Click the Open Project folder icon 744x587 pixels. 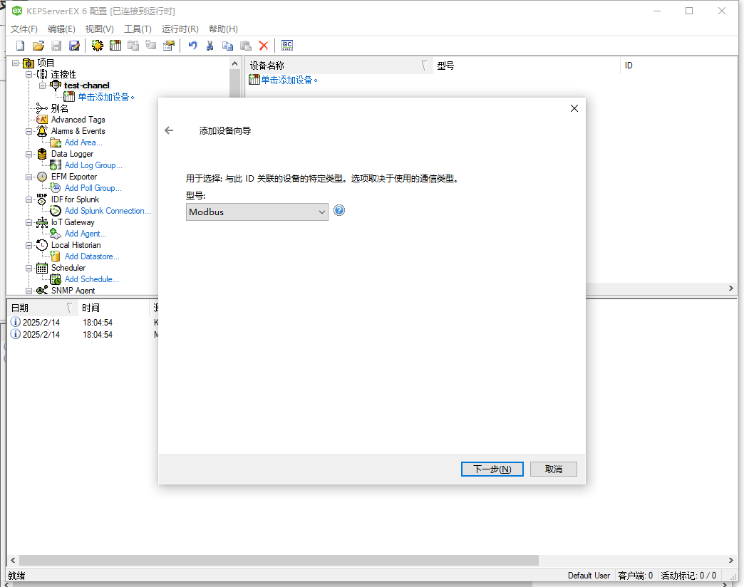click(38, 46)
